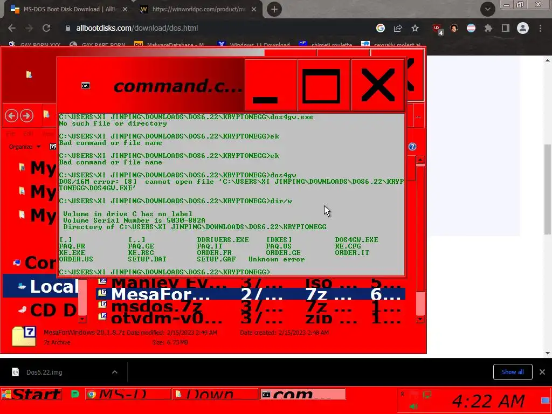Image resolution: width=552 pixels, height=414 pixels.
Task: Open the Chrome profile avatar menu
Action: [x=523, y=28]
